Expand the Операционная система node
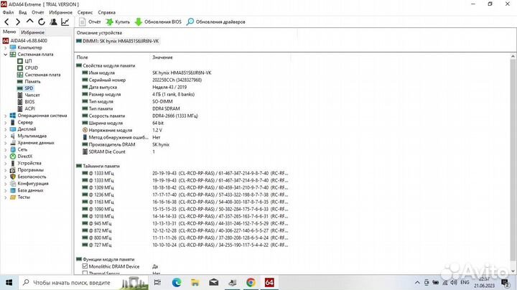517x290 pixels. (x=5, y=116)
